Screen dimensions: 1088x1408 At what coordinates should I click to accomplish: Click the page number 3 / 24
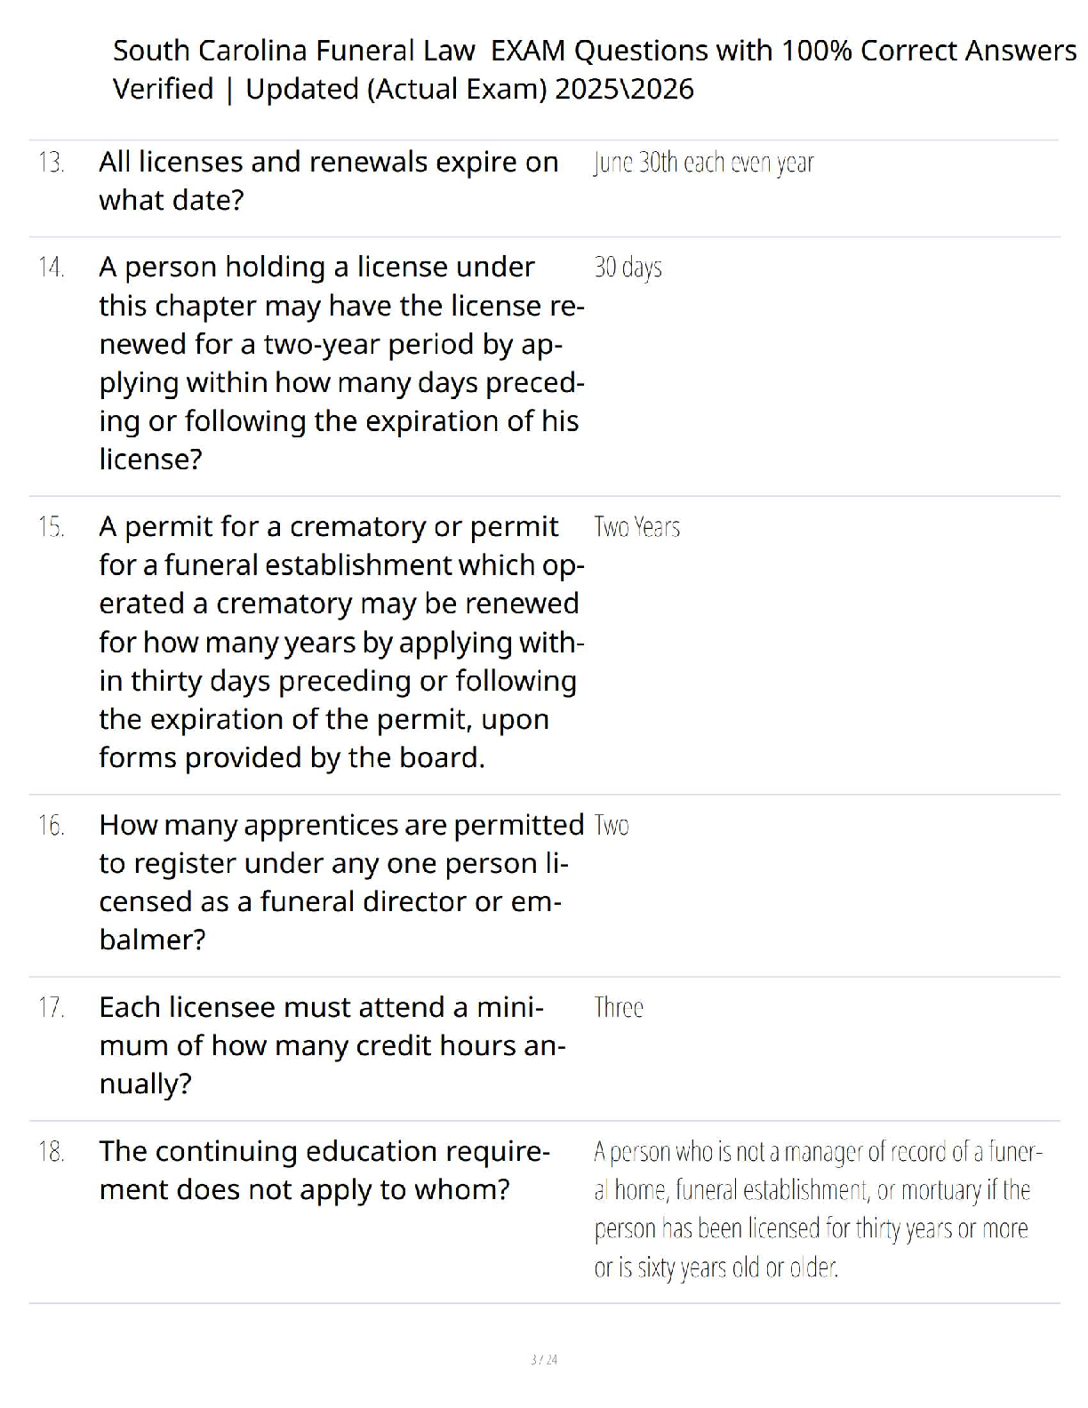click(544, 1359)
